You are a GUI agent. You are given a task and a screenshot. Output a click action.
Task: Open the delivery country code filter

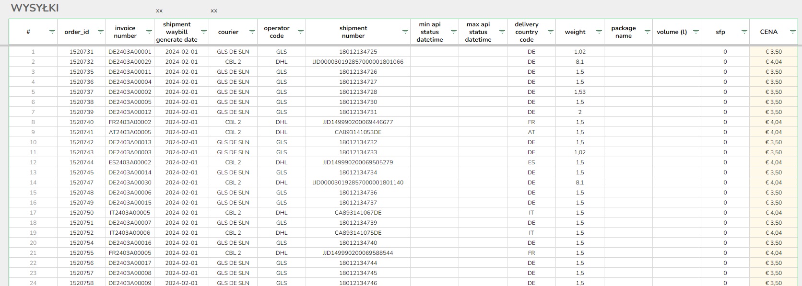(550, 32)
